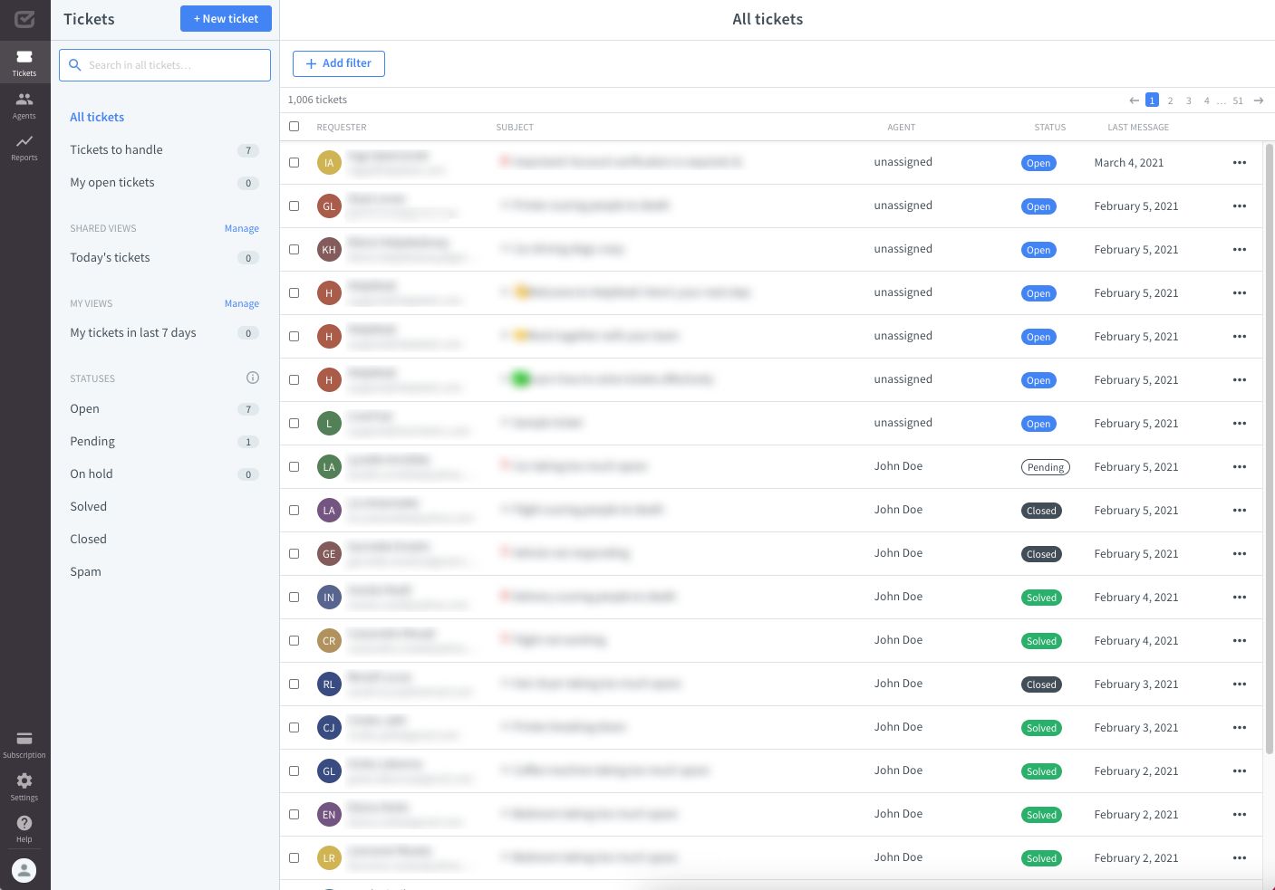Click Manage next to Shared Views
This screenshot has height=890, width=1275.
point(241,228)
